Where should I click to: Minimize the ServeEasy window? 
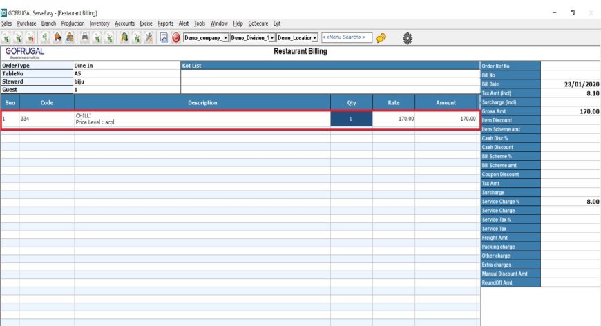(554, 12)
